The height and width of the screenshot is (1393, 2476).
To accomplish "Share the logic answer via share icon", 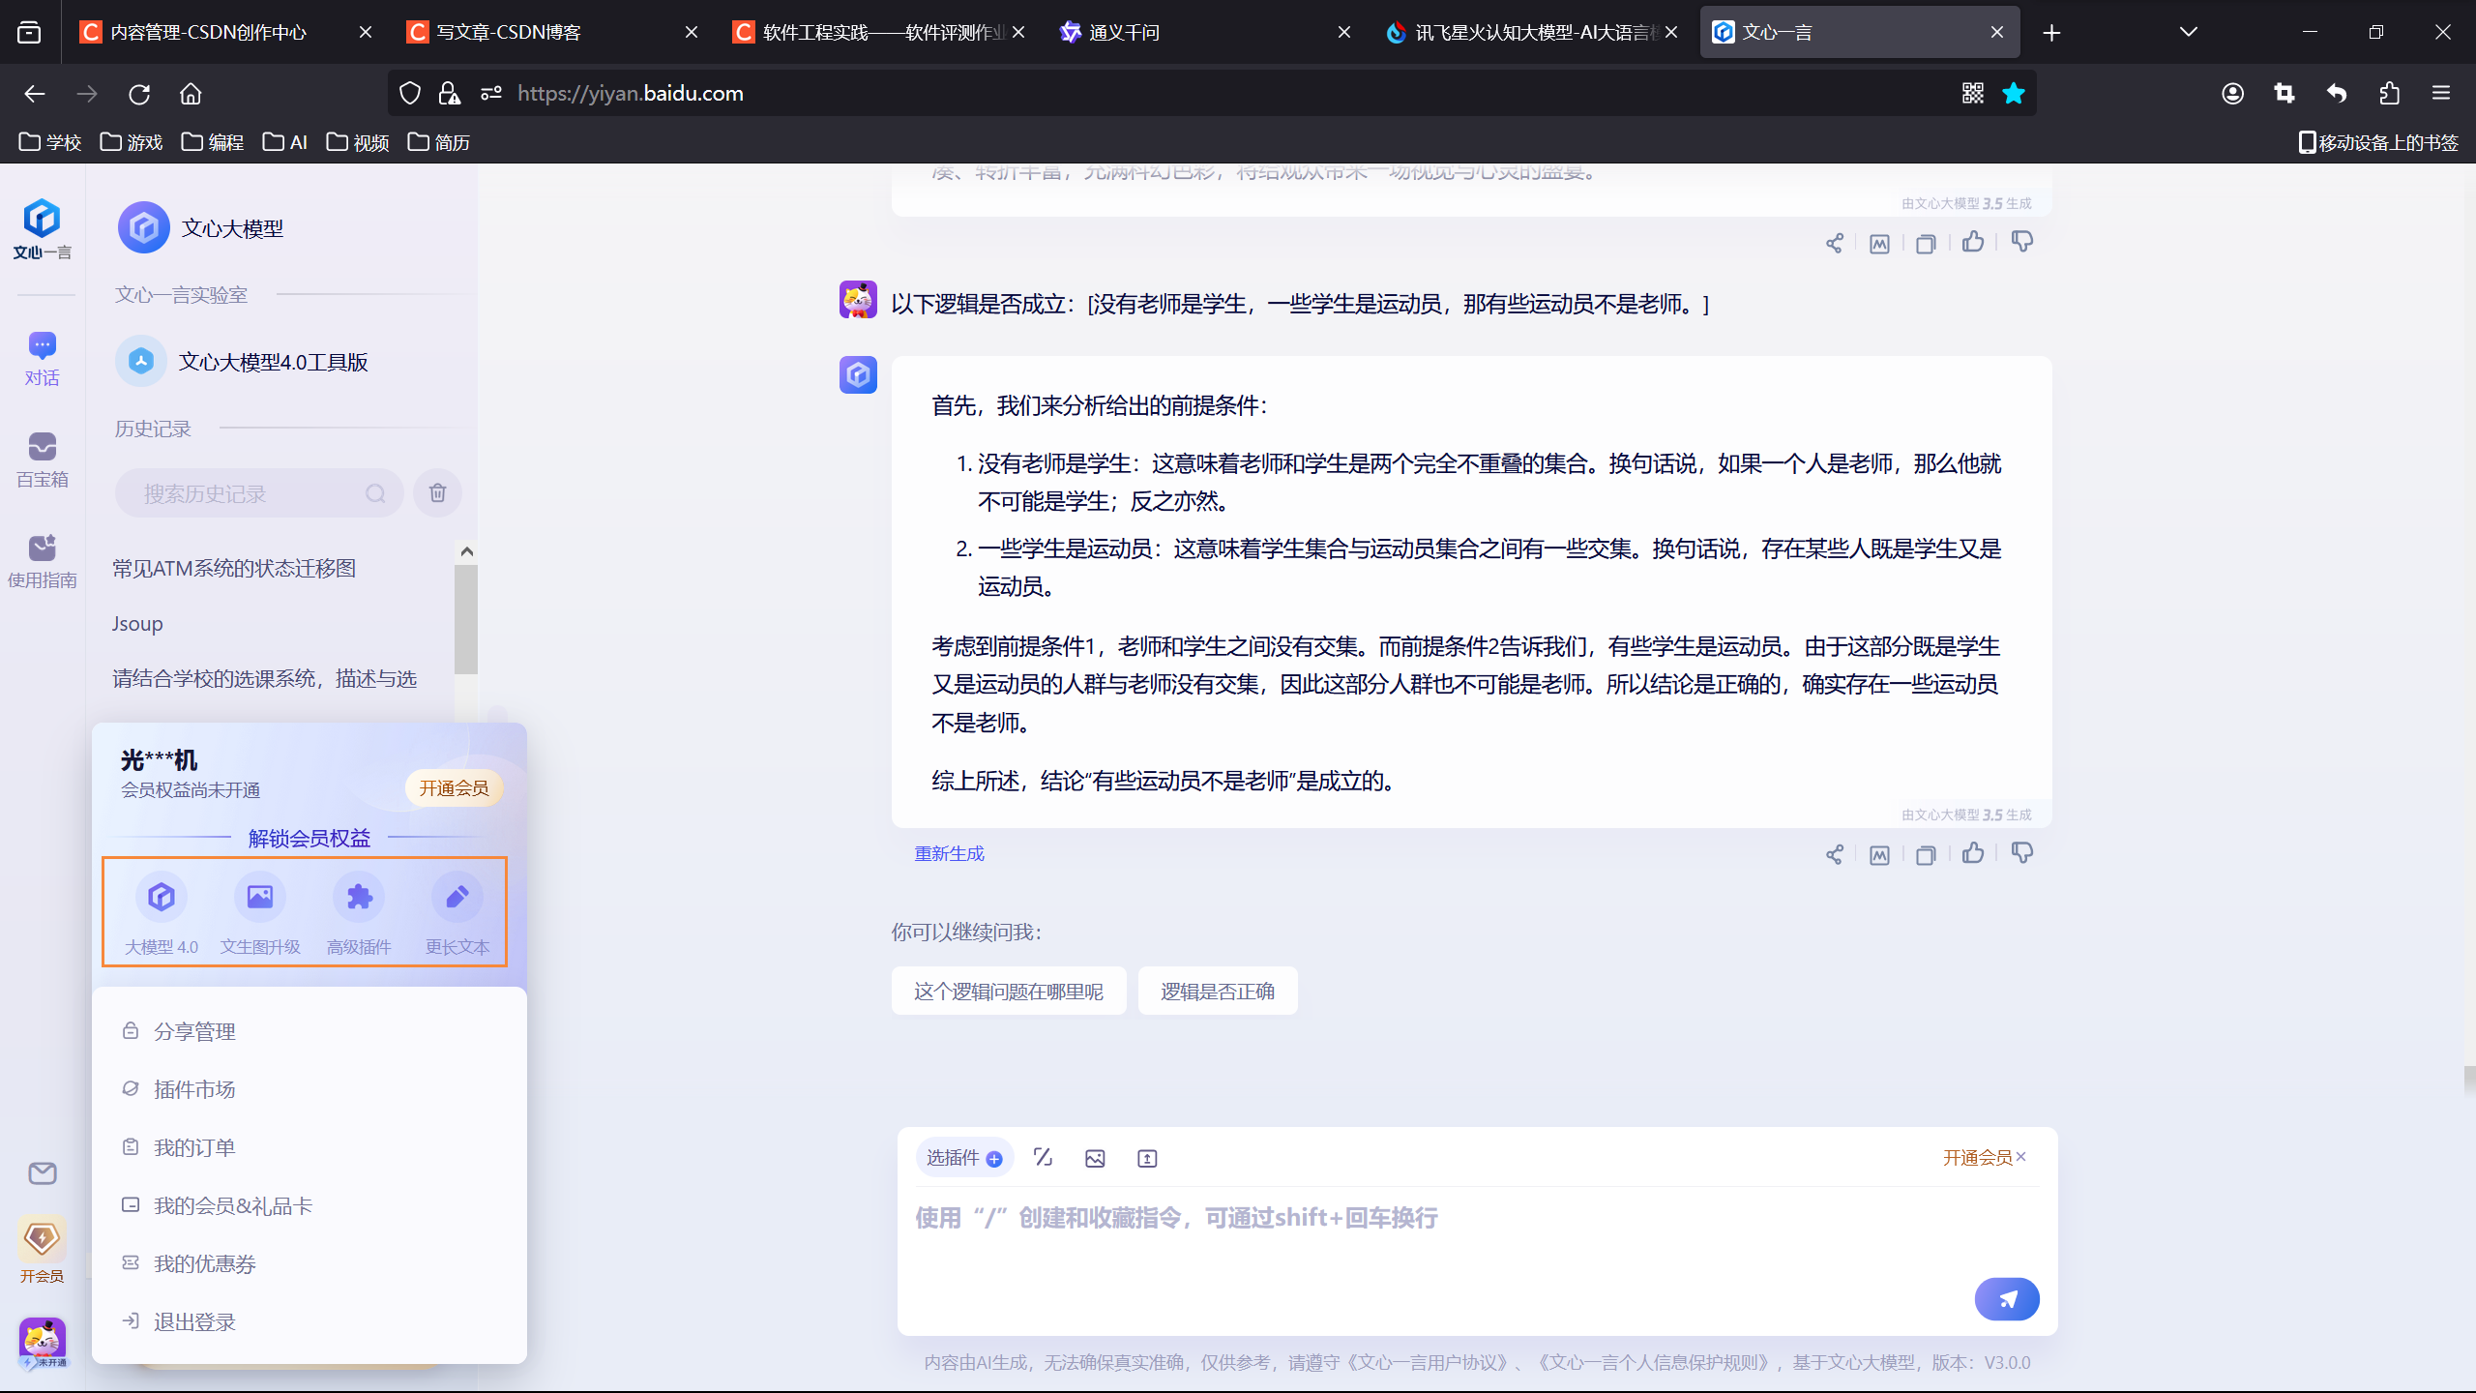I will [x=1834, y=855].
